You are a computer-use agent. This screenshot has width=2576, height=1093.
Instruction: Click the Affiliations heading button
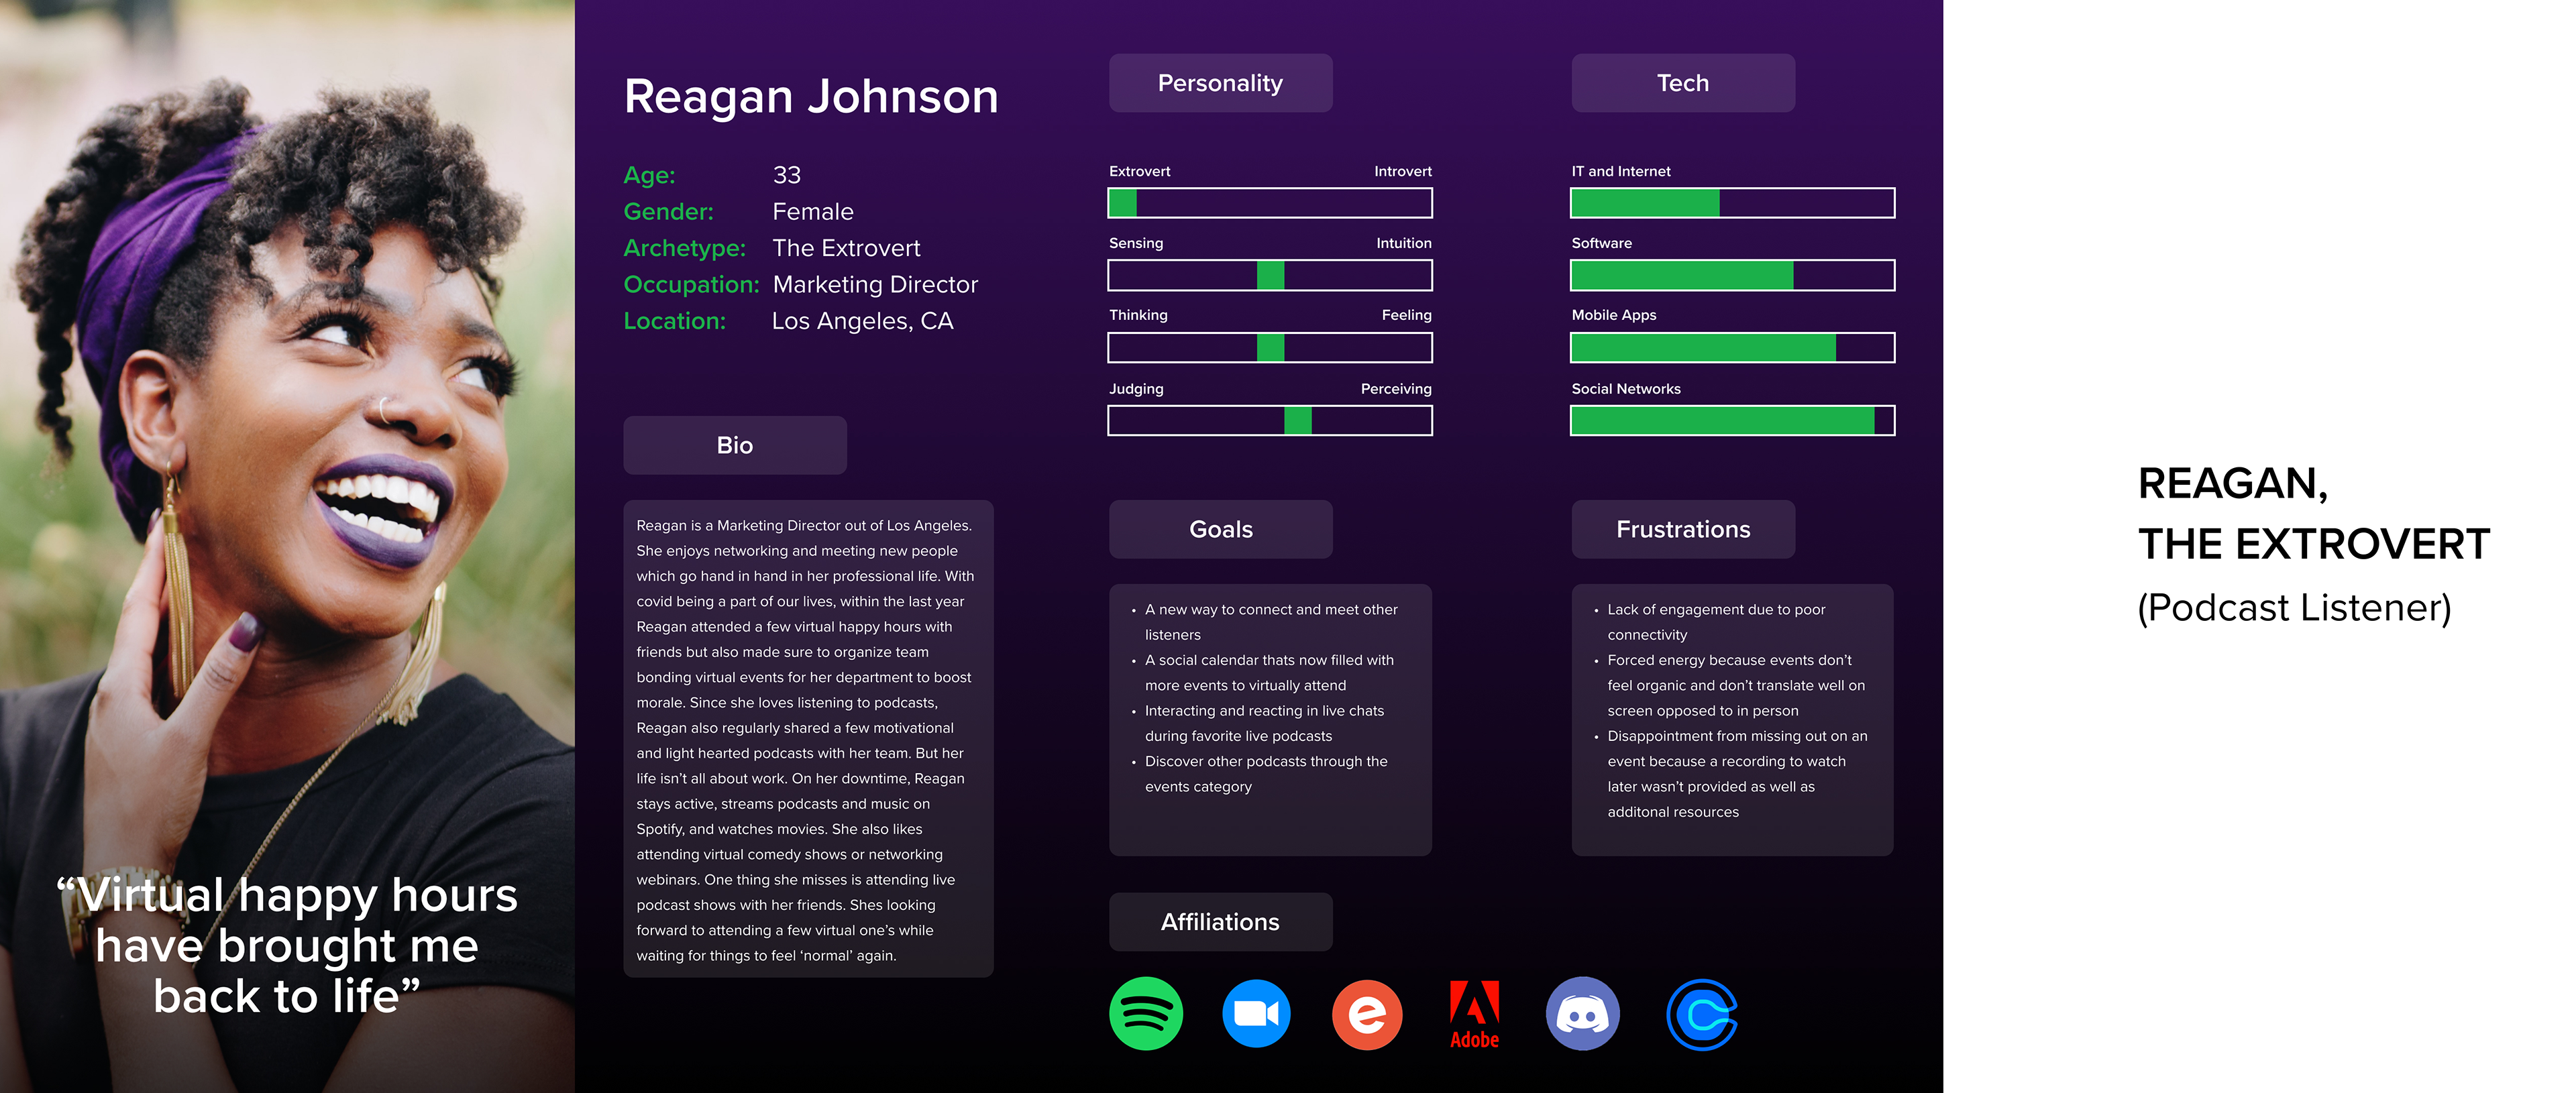pyautogui.click(x=1220, y=922)
